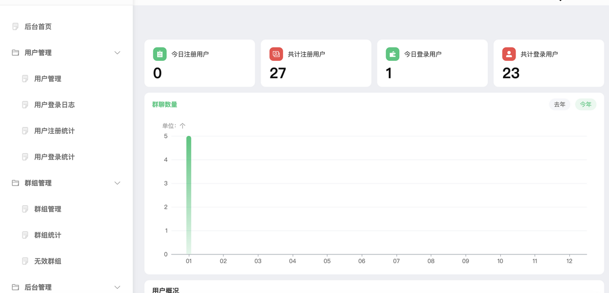Click the folder icon beside 后台管理
This screenshot has height=293, width=609.
pyautogui.click(x=15, y=287)
